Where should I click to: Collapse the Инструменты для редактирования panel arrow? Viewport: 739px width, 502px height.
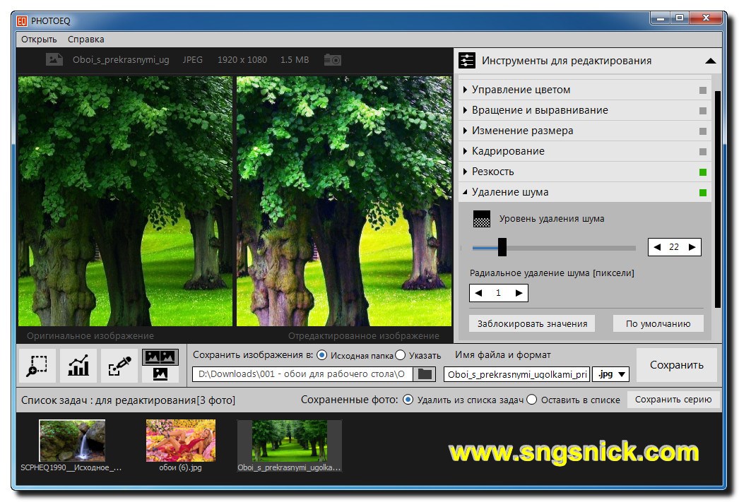tap(711, 61)
